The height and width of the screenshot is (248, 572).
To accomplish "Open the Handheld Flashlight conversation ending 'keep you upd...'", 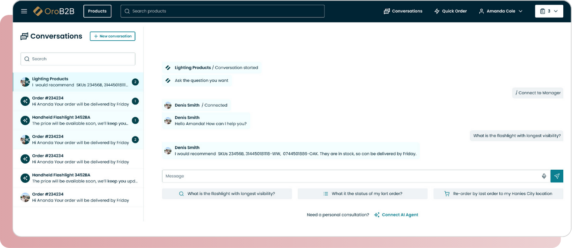I will [x=78, y=178].
